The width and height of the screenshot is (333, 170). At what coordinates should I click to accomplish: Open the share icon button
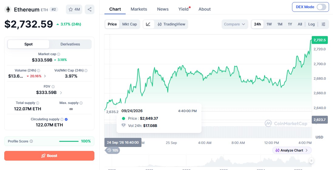tap(90, 9)
